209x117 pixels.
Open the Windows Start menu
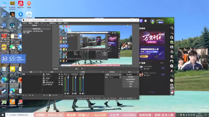(3, 115)
